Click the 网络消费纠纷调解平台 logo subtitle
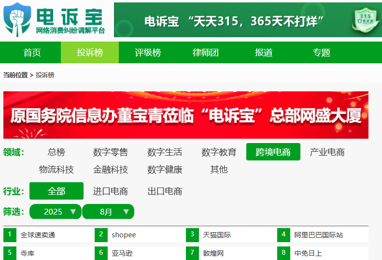The image size is (382, 260). pos(71,31)
